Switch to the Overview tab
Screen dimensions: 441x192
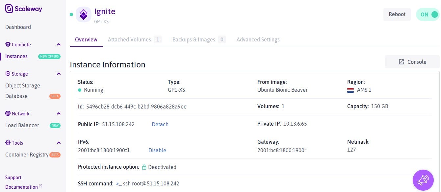coord(86,39)
